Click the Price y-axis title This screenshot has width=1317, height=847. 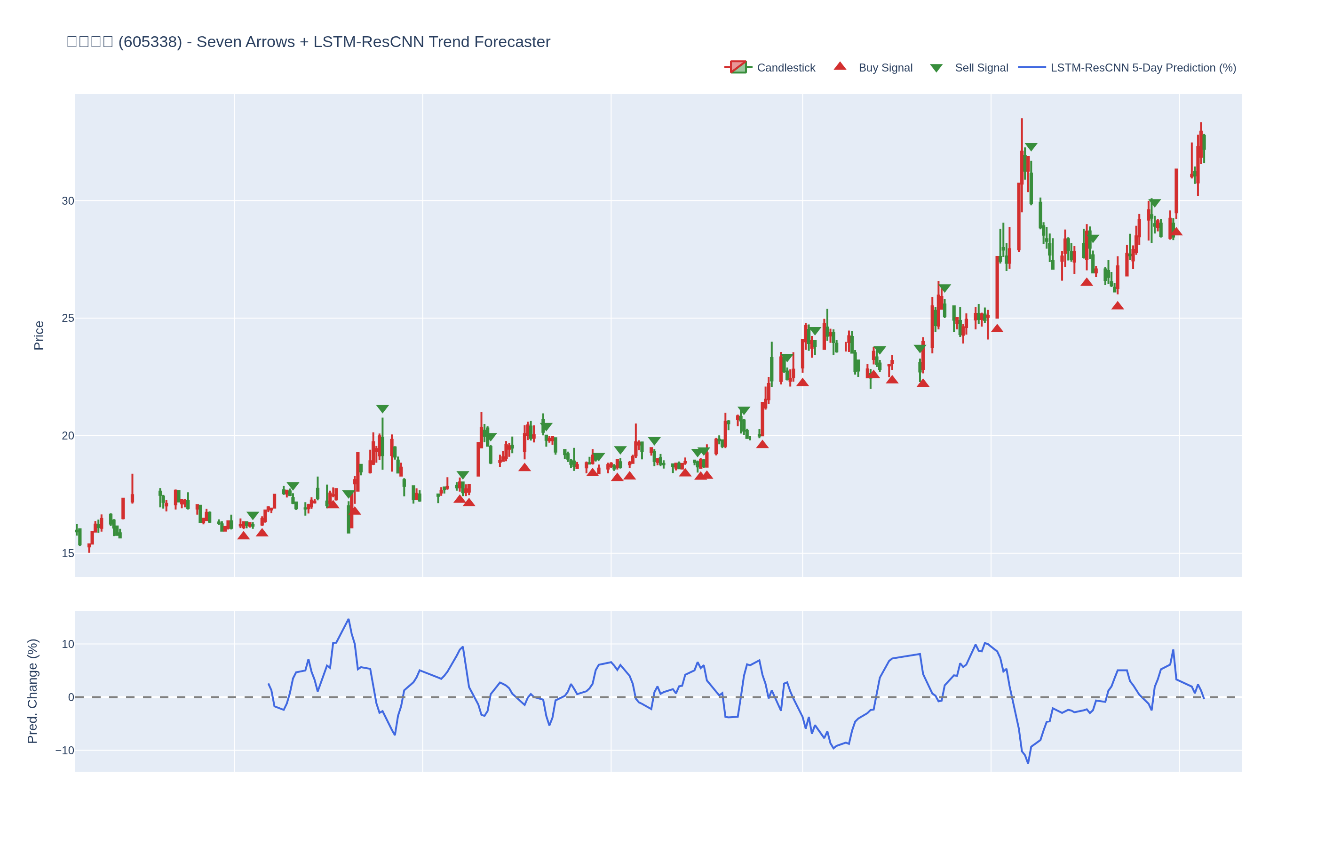(39, 335)
